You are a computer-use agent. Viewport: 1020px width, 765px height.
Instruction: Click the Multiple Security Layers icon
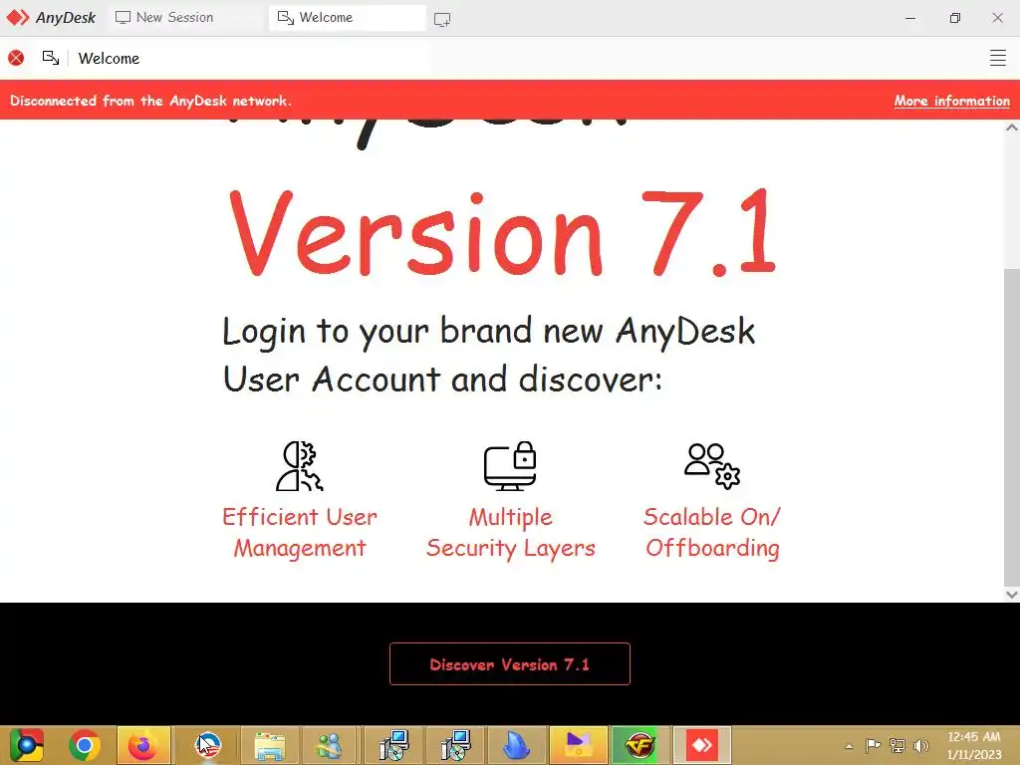(510, 466)
